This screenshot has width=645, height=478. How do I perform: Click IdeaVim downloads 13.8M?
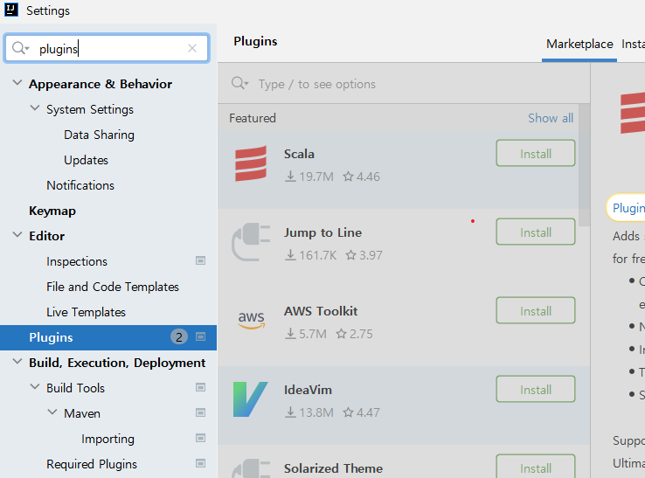[x=309, y=412]
